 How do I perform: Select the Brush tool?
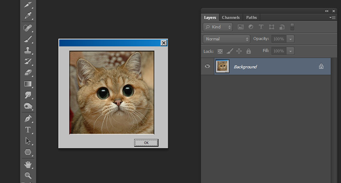pyautogui.click(x=28, y=39)
